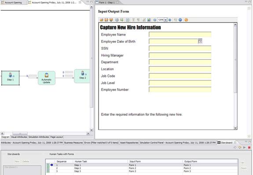Image resolution: width=253 pixels, height=175 pixels.
Task: Click the Delete storyboard button
Action: point(26,161)
